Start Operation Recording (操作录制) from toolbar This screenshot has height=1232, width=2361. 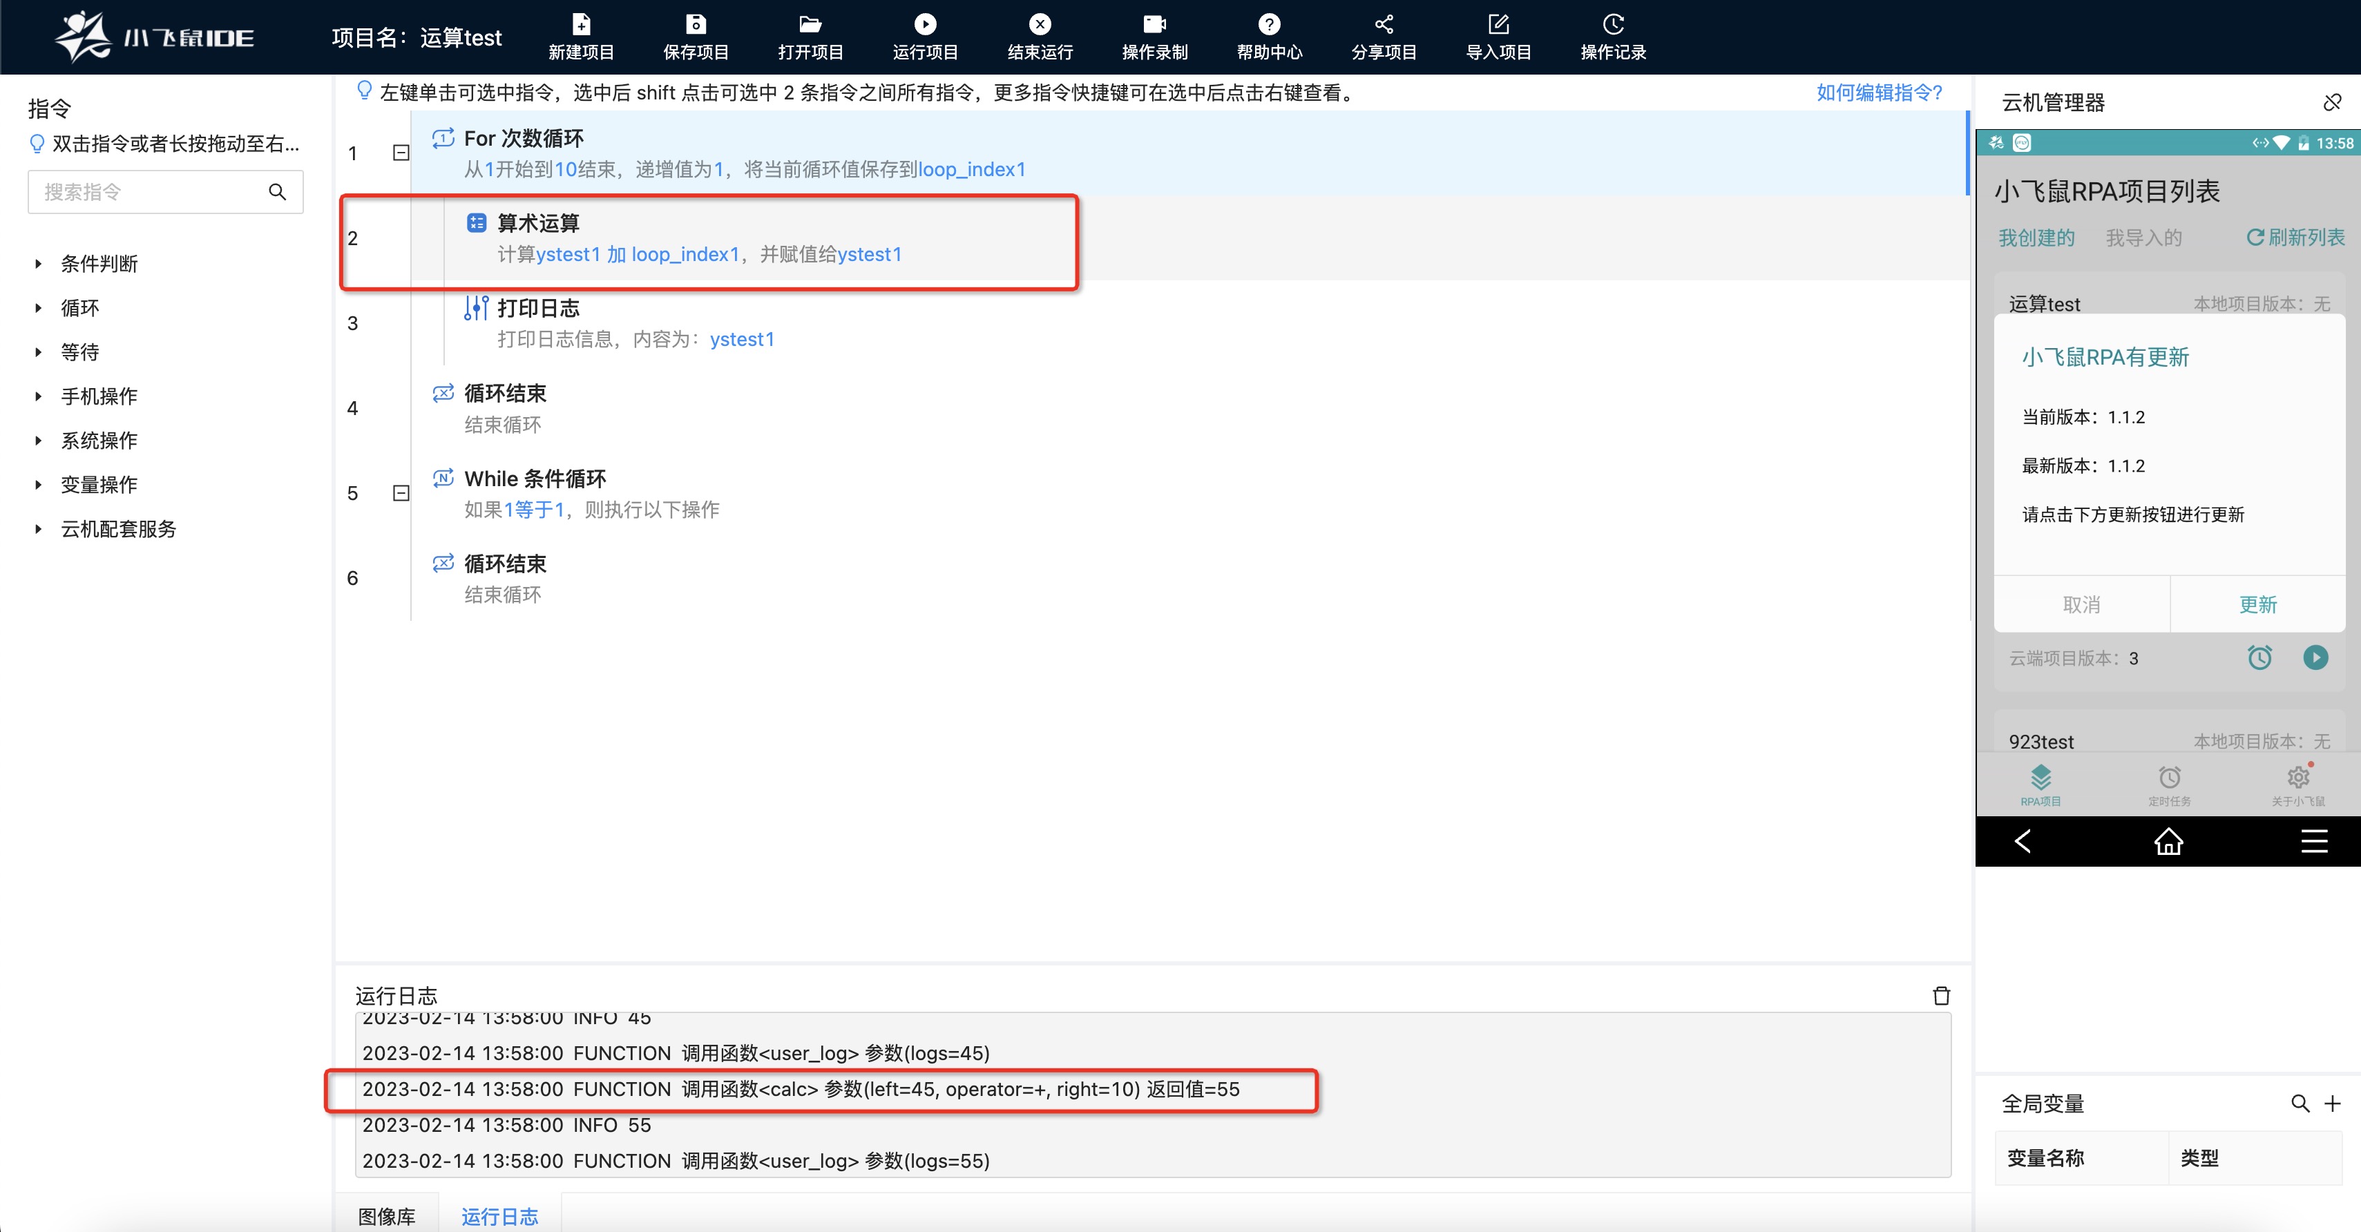tap(1154, 25)
